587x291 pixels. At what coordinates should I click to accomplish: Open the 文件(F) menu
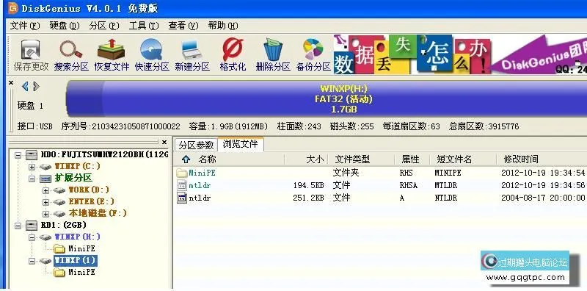point(25,26)
